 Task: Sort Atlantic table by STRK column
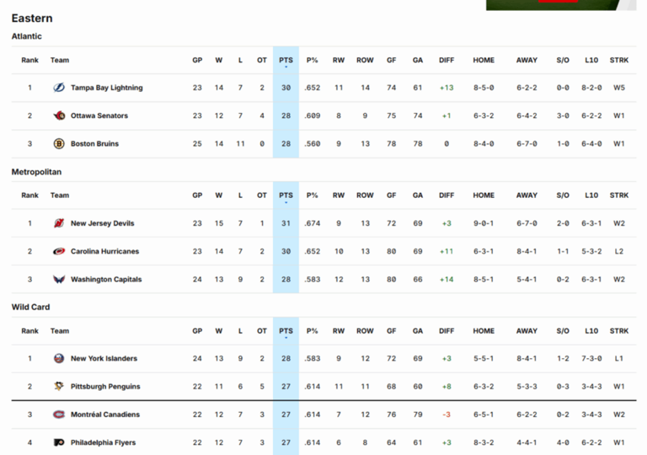coord(619,61)
